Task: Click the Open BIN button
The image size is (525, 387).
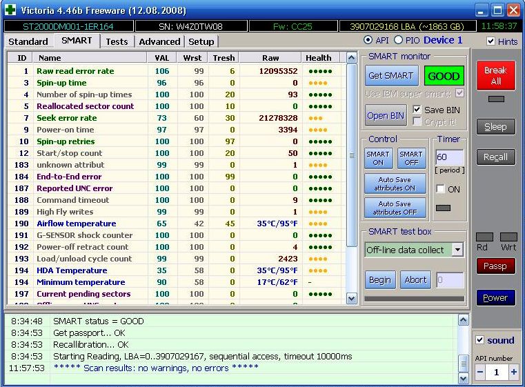Action: 386,115
